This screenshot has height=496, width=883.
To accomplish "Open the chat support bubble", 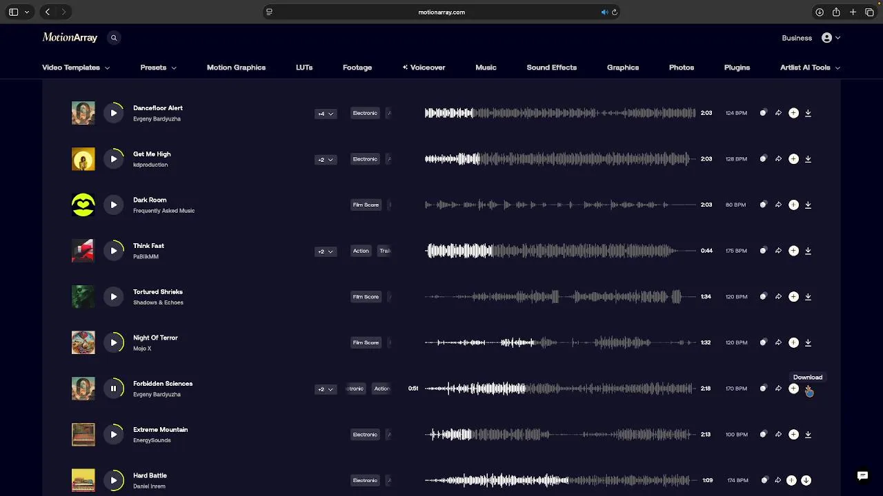I will (x=862, y=475).
